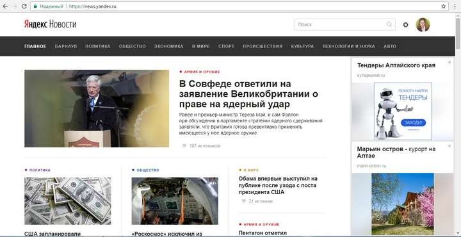Open the spacecraft cockpit thumbnail
This screenshot has width=461, height=237.
(175, 201)
